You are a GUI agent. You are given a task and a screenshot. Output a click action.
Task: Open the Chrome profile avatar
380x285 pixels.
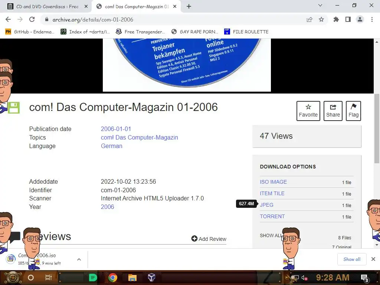(360, 19)
